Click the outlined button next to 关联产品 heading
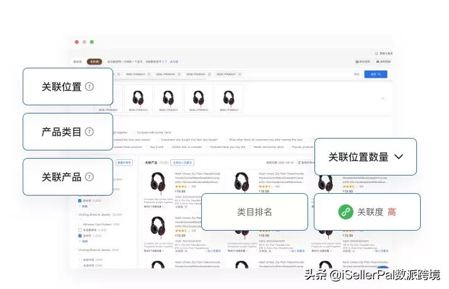This screenshot has height=289, width=449. (x=182, y=162)
